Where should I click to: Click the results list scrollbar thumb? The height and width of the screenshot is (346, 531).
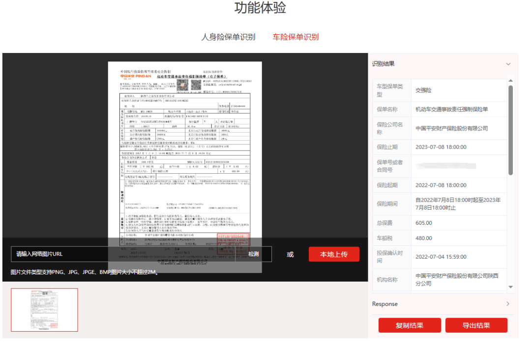click(x=510, y=130)
